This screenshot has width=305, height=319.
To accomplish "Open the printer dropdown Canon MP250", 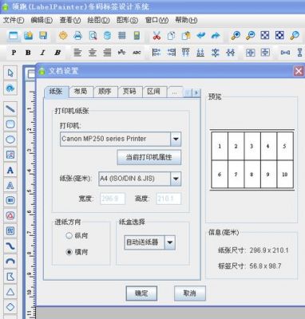I will (x=176, y=139).
